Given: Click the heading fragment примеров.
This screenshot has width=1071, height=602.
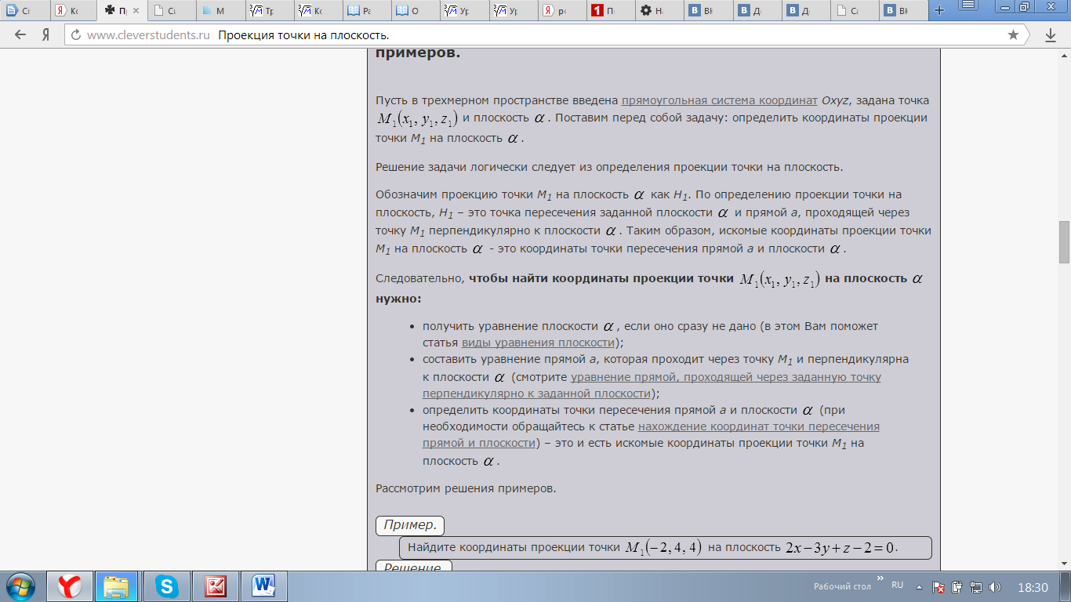Looking at the screenshot, I should [418, 53].
